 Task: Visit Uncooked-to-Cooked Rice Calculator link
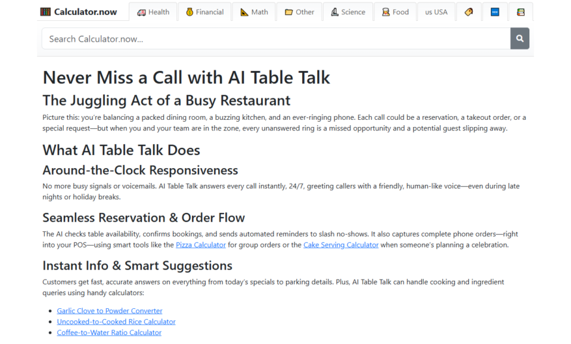(x=116, y=322)
